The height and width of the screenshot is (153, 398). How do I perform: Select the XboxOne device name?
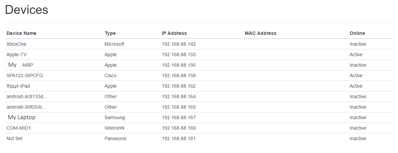click(16, 44)
